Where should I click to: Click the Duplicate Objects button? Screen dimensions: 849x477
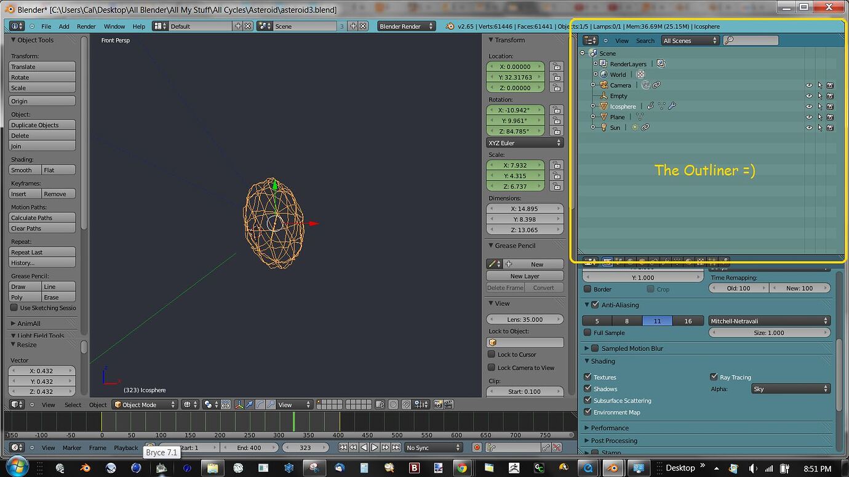click(42, 125)
